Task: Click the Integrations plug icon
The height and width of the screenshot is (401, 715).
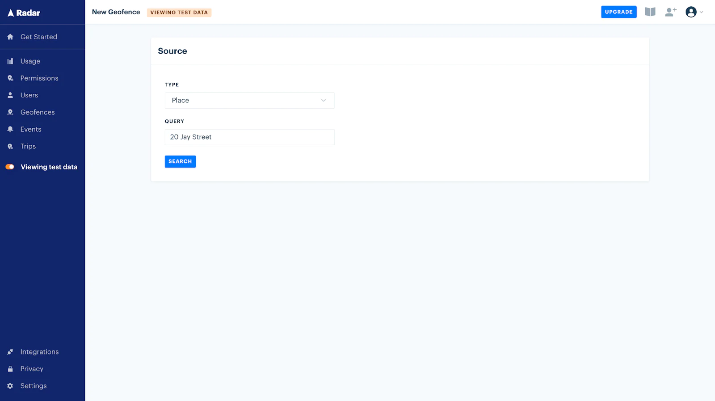Action: click(10, 352)
